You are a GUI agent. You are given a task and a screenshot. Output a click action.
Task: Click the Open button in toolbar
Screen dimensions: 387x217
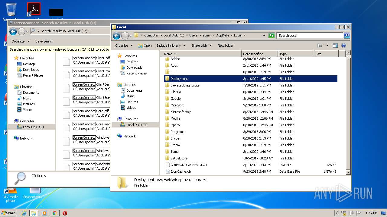pyautogui.click(x=145, y=46)
